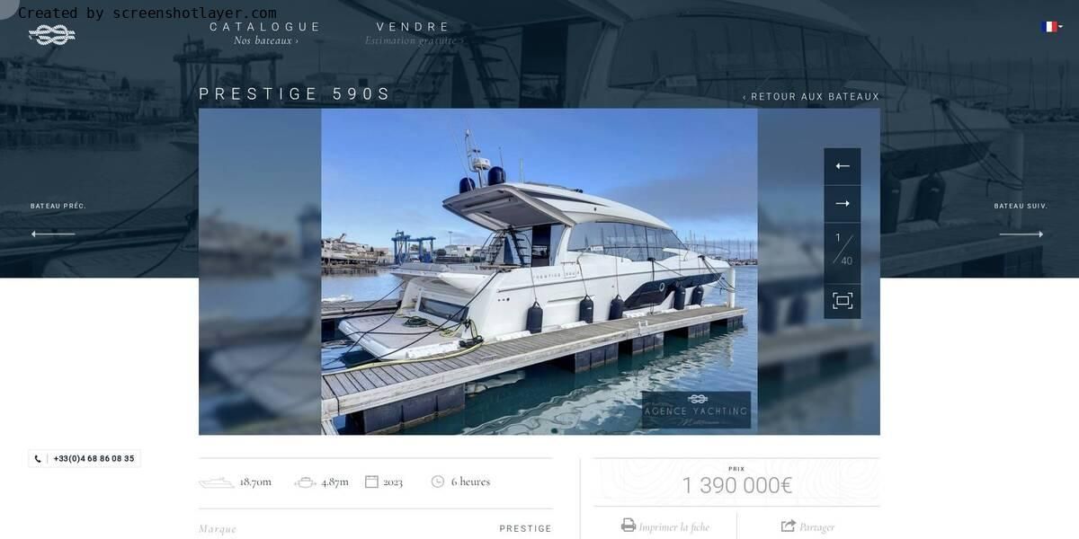Open the French flag language dropdown
Image resolution: width=1079 pixels, height=539 pixels.
(x=1052, y=27)
